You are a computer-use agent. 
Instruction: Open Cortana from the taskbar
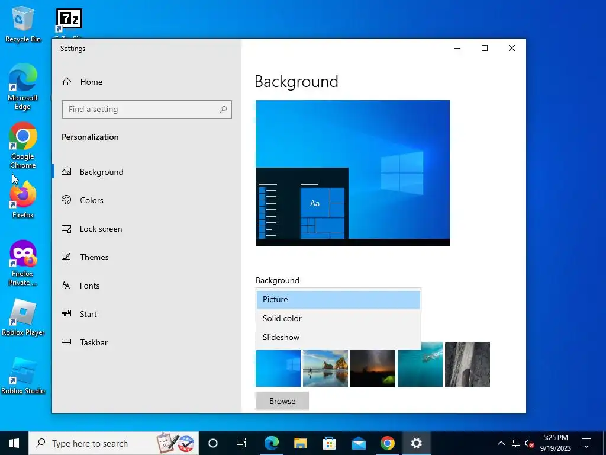coord(213,443)
